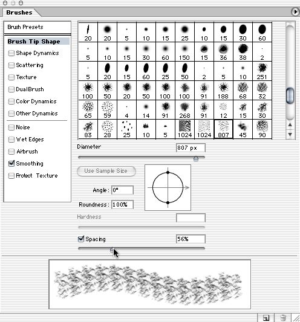Enable the Scattering checkbox

[11, 65]
